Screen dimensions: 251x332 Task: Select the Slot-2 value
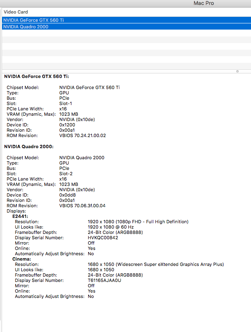[66, 174]
